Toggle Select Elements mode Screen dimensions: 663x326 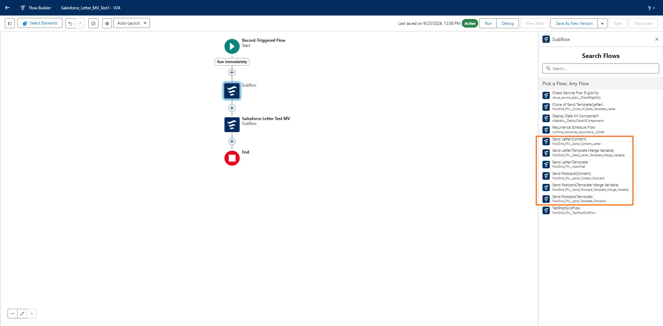(x=40, y=23)
